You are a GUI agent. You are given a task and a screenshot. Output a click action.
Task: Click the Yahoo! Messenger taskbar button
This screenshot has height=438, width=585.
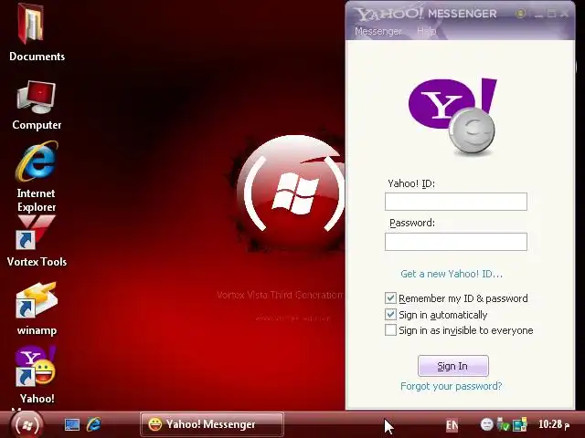(x=212, y=424)
